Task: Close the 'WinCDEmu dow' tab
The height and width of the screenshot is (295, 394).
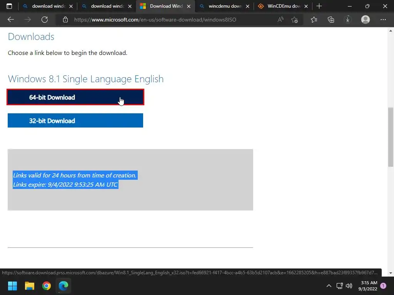Action: (x=306, y=6)
